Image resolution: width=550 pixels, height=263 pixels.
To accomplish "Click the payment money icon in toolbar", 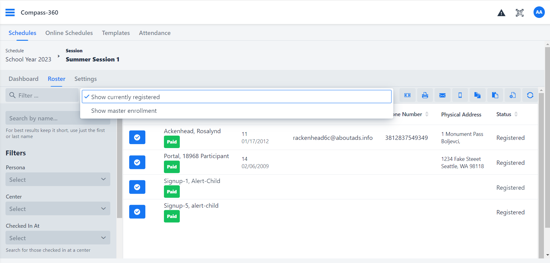I will (x=407, y=95).
